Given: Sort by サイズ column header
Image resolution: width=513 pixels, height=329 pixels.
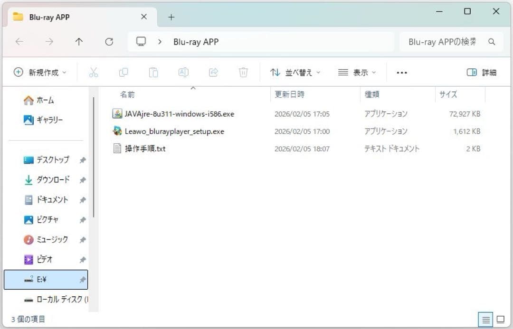Looking at the screenshot, I should click(448, 94).
